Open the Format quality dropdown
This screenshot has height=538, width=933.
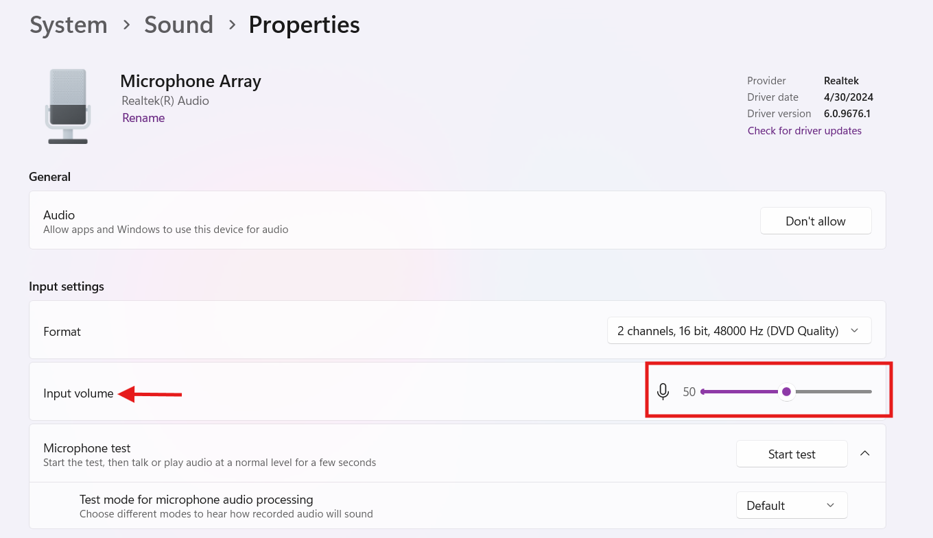739,330
